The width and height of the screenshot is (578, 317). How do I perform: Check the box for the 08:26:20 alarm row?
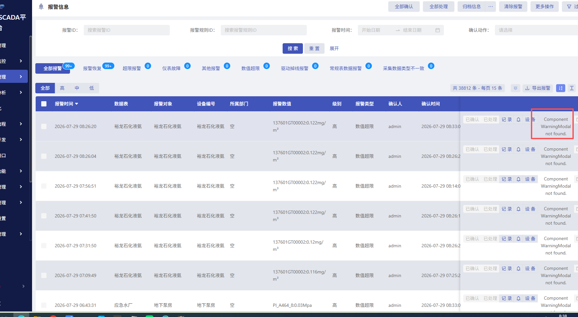click(44, 126)
